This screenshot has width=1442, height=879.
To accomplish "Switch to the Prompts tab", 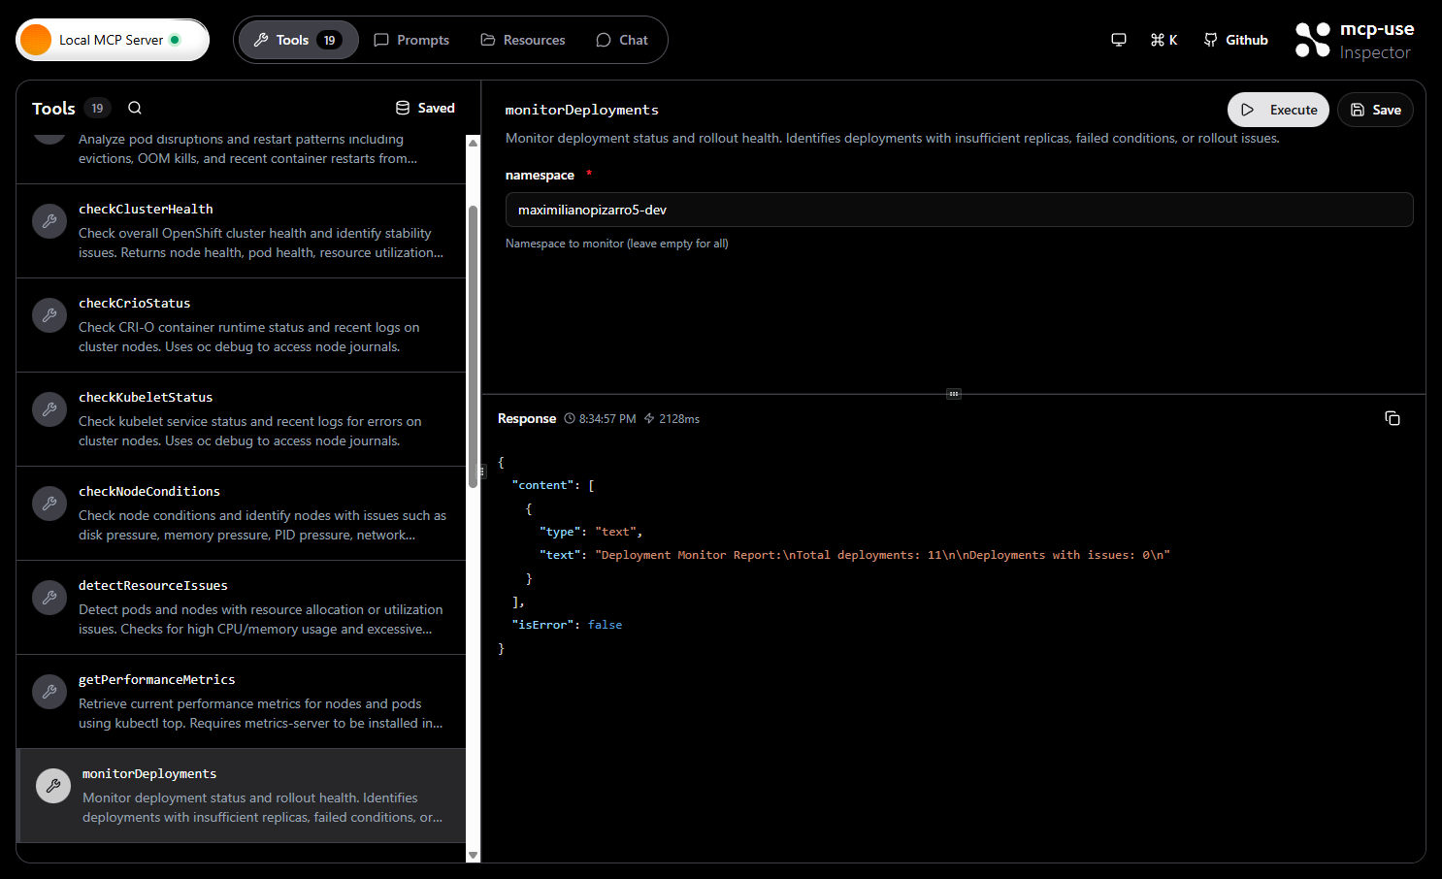I will click(x=410, y=40).
